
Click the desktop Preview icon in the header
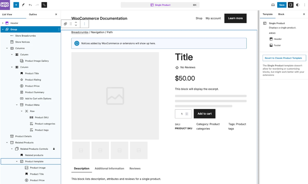273,5
